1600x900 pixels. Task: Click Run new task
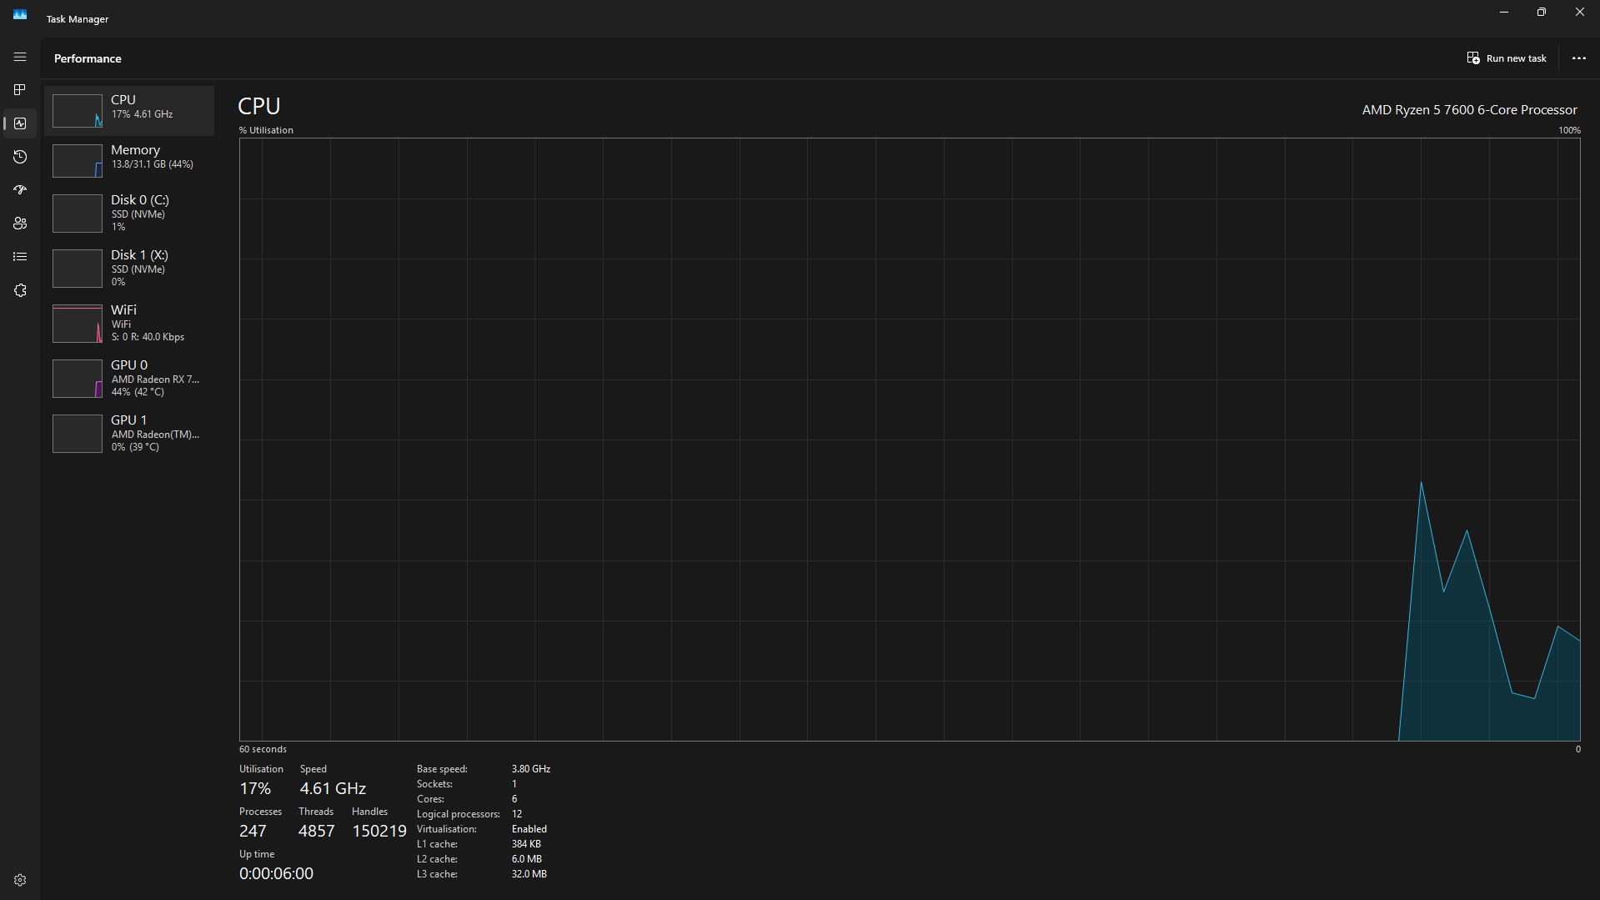[x=1507, y=58]
